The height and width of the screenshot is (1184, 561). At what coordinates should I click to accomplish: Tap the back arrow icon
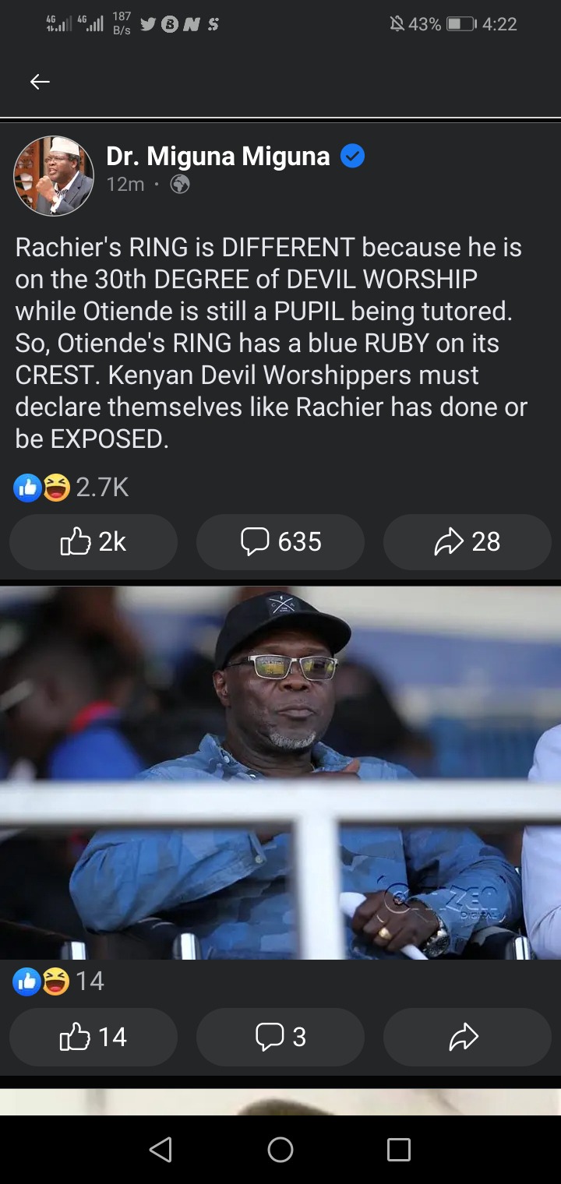40,81
